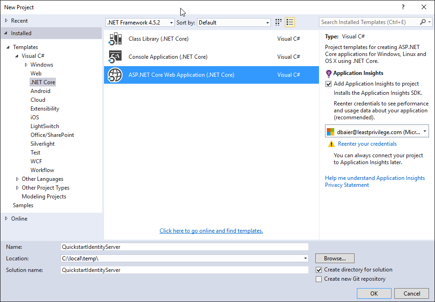
Task: Click the Reenter your credentials link
Action: pyautogui.click(x=368, y=144)
